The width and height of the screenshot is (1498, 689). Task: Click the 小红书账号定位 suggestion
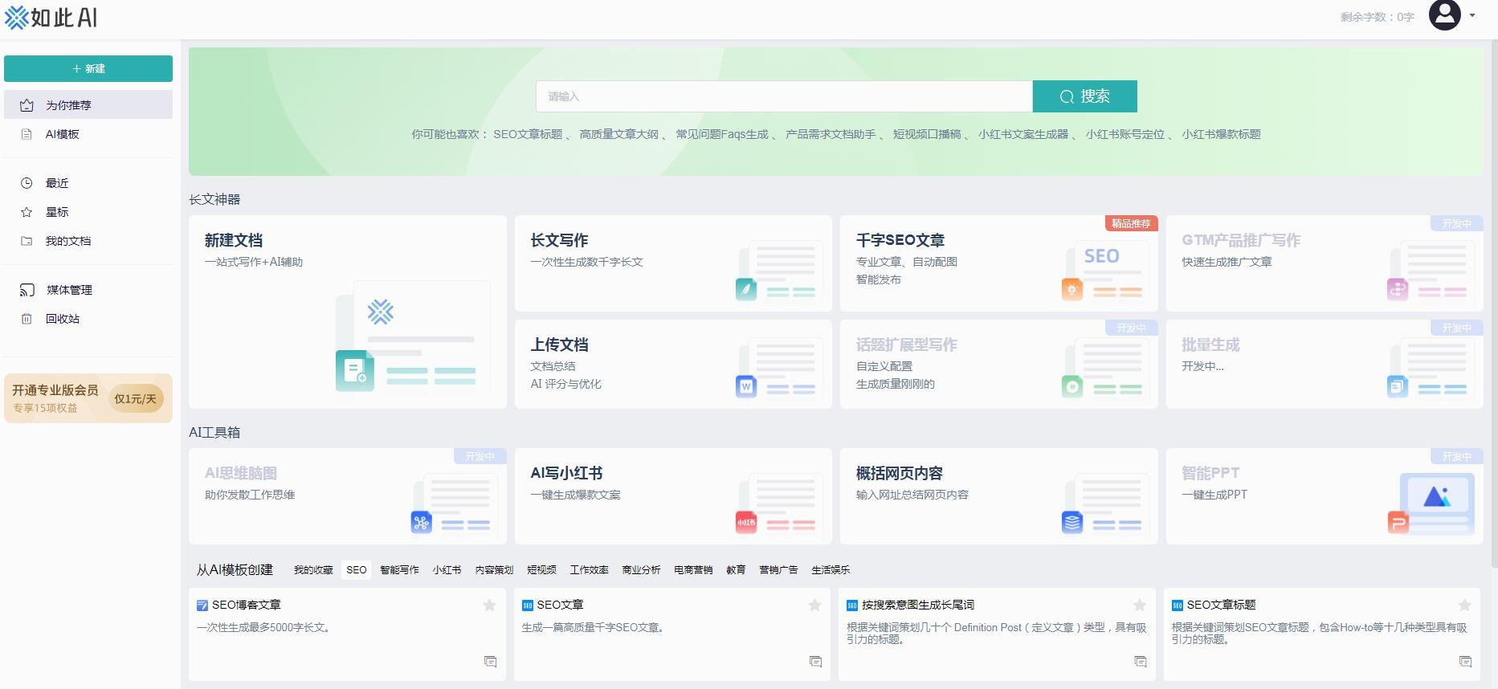point(1125,134)
